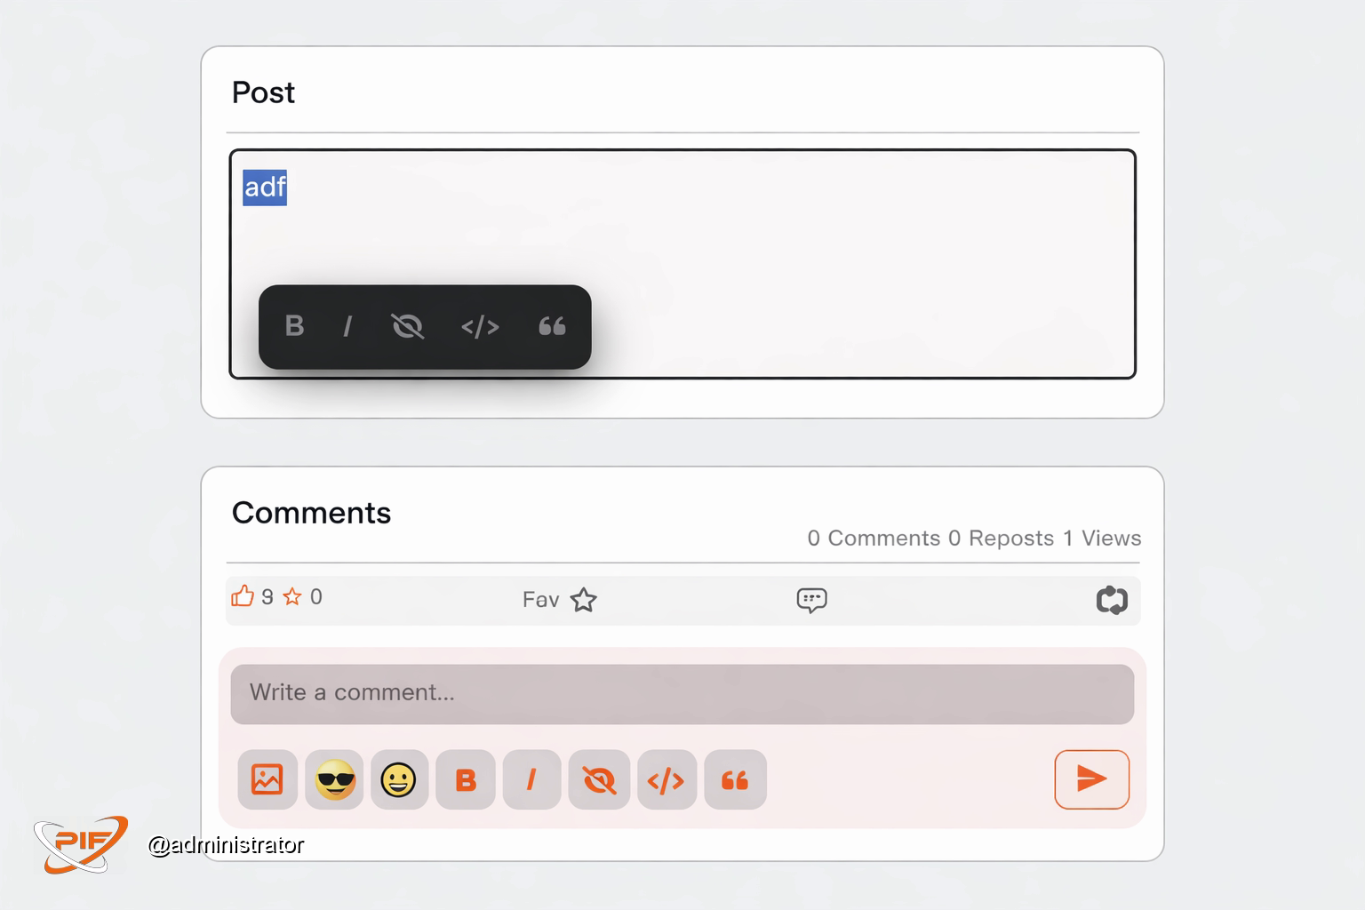1365x910 pixels.
Task: Send the comment with arrow button
Action: (1091, 779)
